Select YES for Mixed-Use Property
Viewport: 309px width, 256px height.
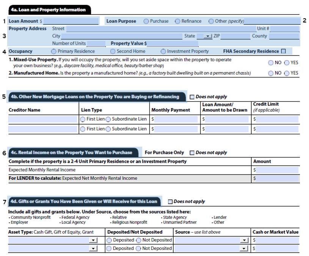[x=287, y=63]
